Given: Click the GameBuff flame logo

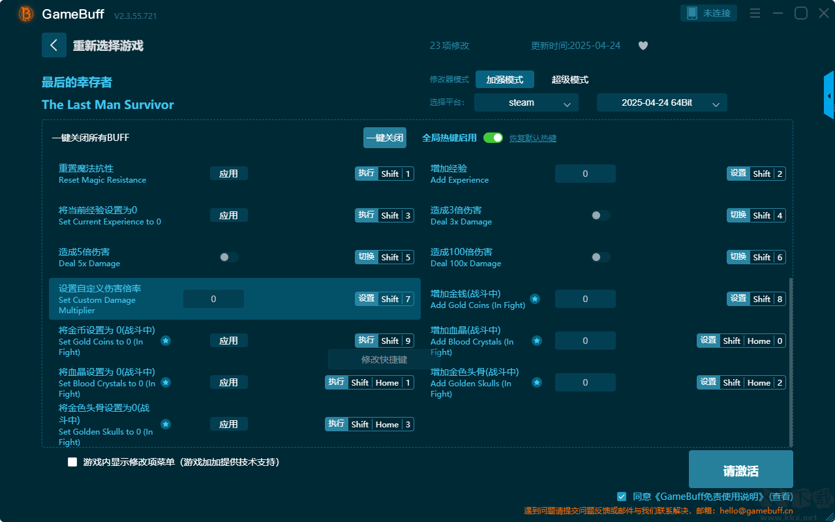Looking at the screenshot, I should tap(26, 14).
